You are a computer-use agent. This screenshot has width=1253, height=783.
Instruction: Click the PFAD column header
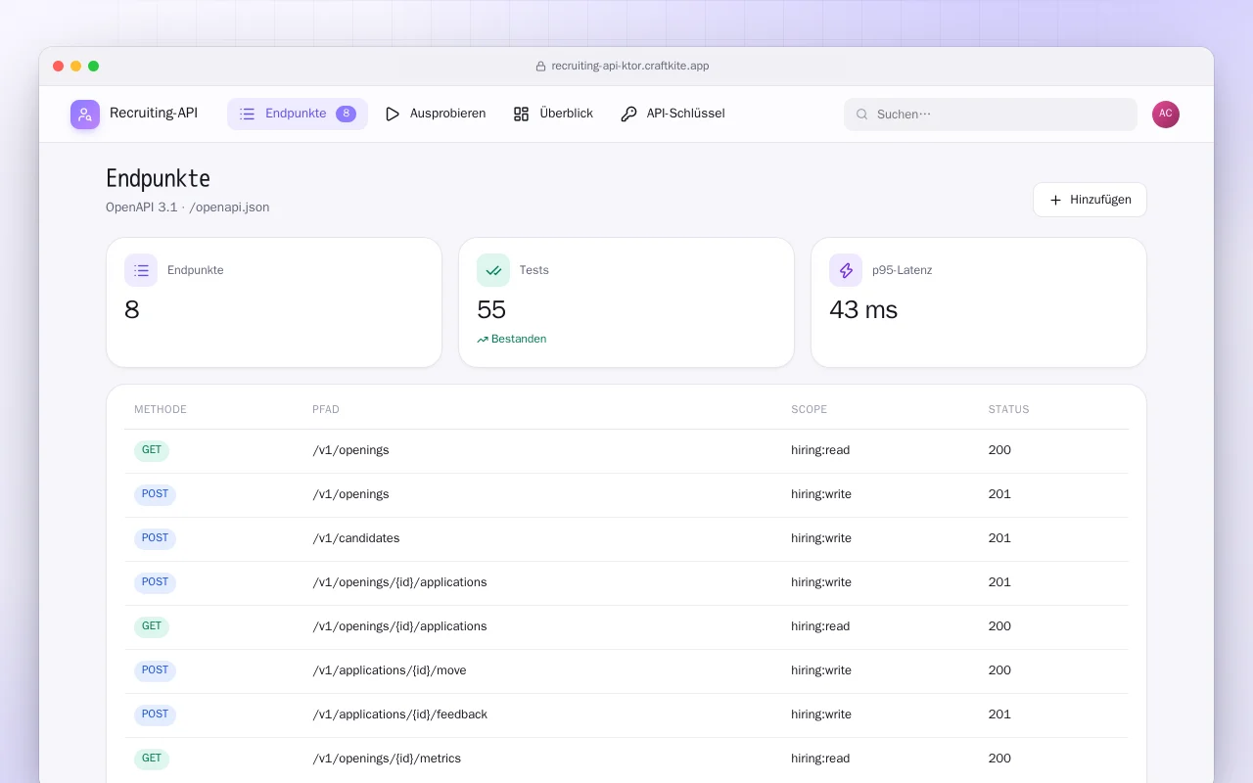click(326, 409)
